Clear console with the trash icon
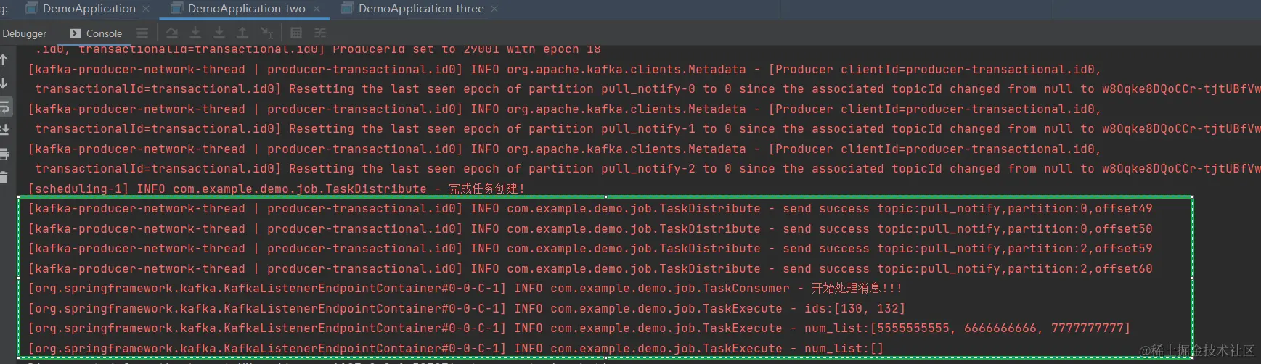The image size is (1261, 364). [4, 177]
